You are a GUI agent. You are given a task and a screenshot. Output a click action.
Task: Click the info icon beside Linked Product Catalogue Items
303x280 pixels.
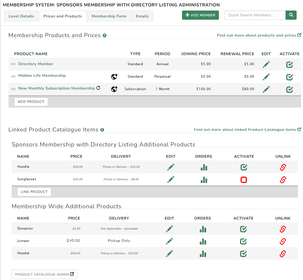click(102, 130)
